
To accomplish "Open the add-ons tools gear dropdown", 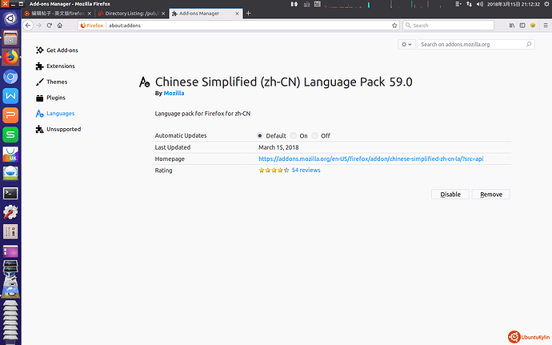I will coord(406,45).
